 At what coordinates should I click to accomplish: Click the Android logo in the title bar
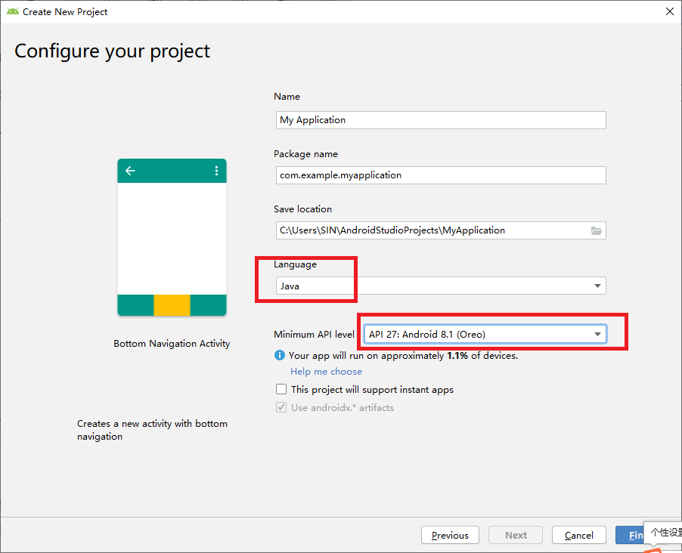[13, 12]
